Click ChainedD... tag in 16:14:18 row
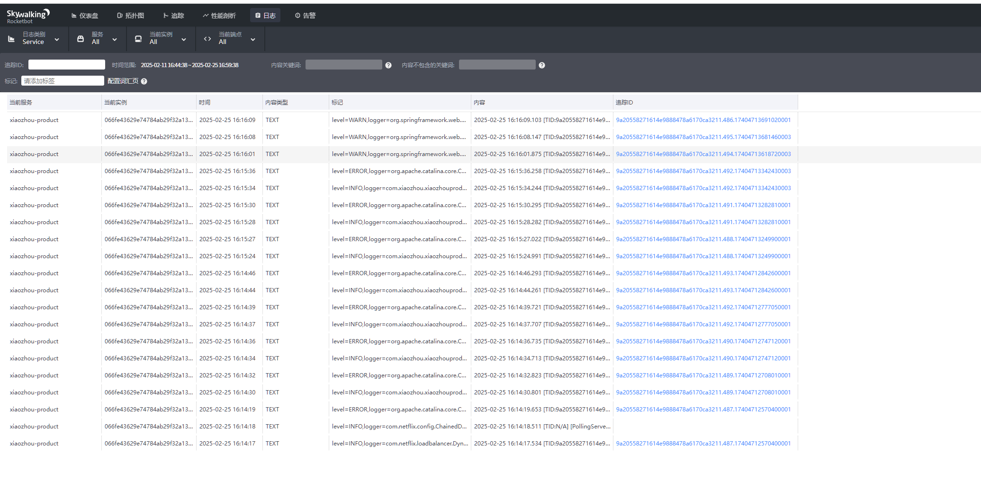Screen dimensions: 981x480 (399, 427)
